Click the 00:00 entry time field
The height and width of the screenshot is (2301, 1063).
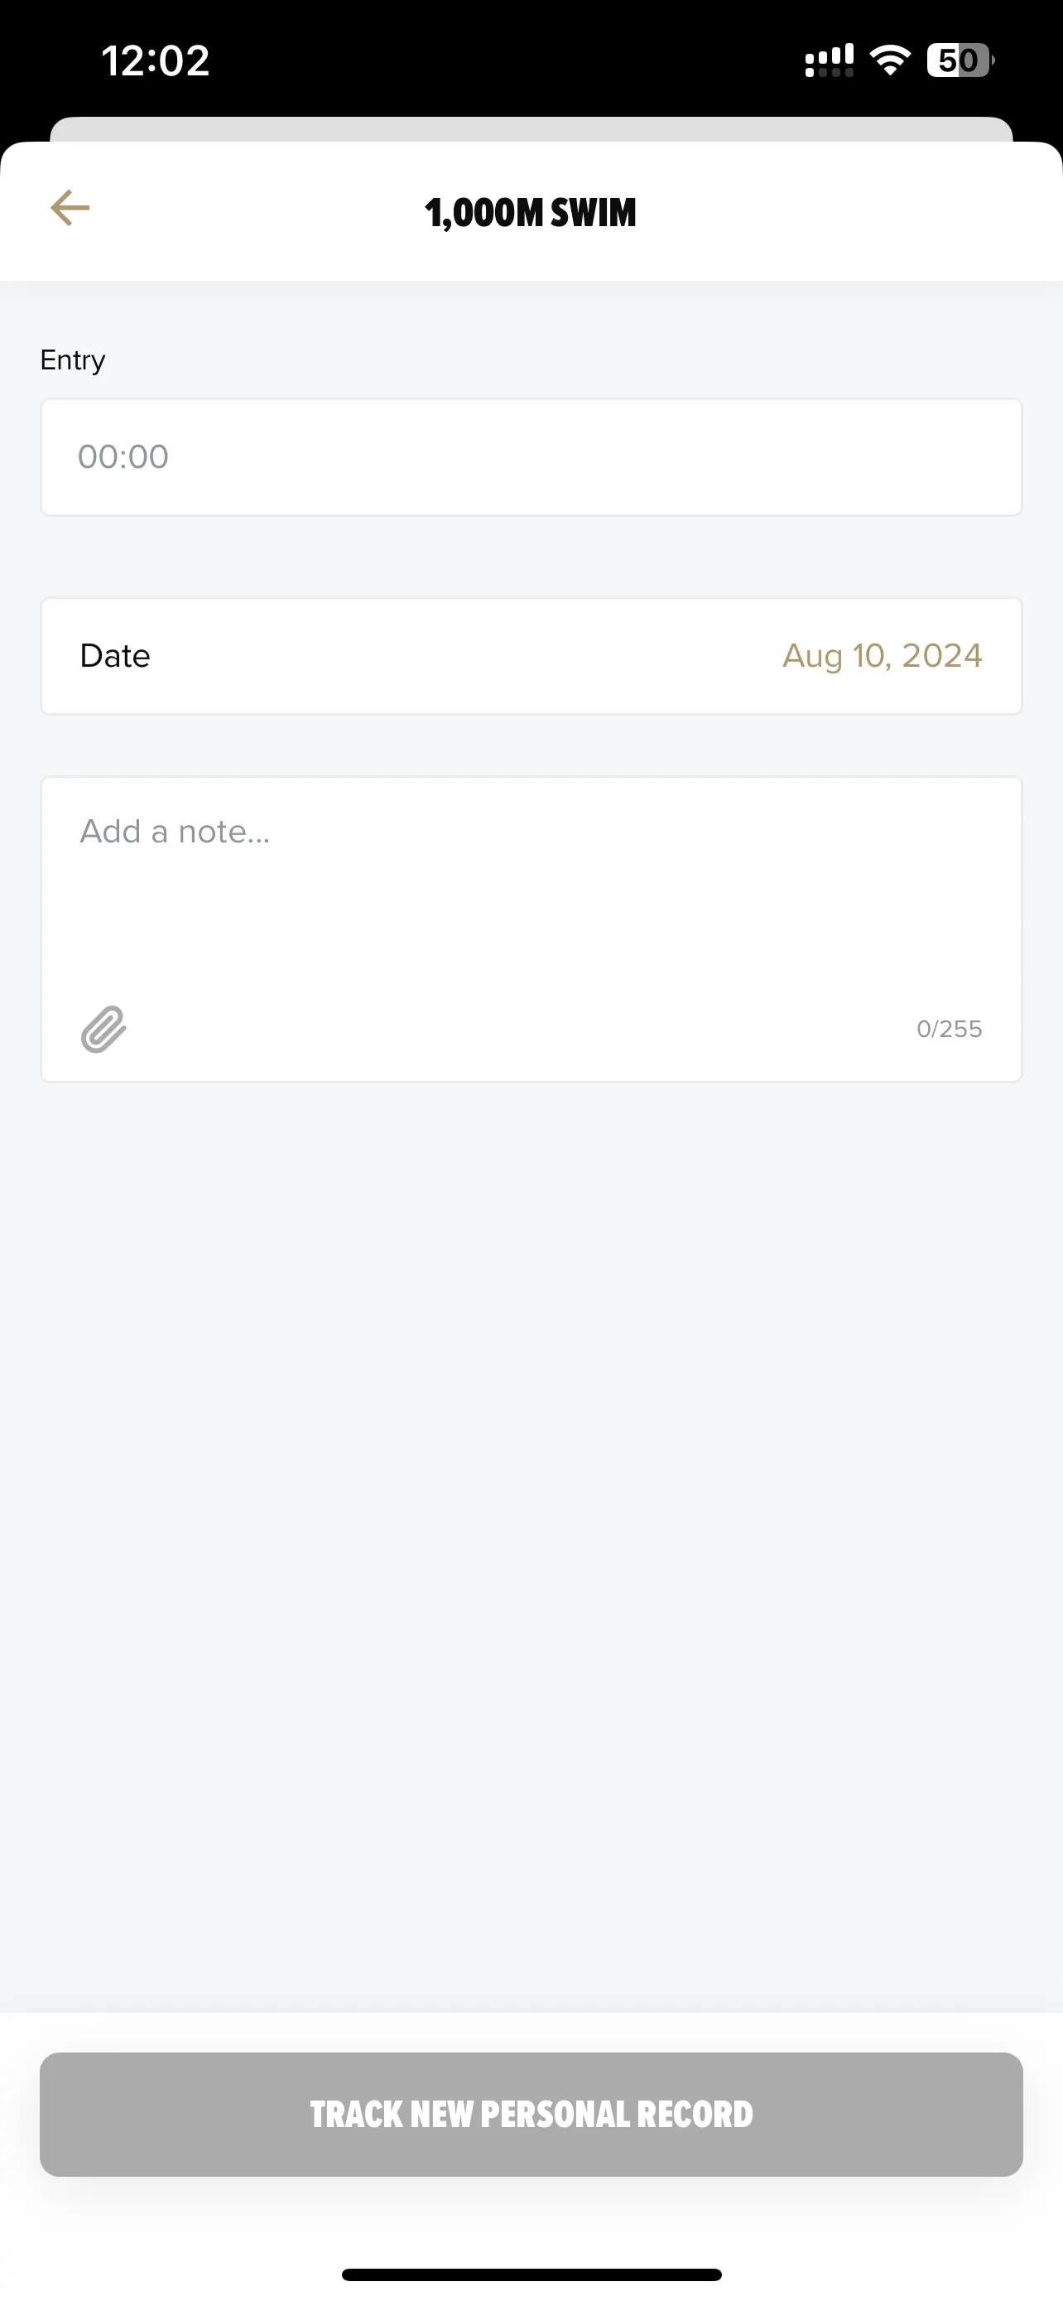tap(531, 457)
